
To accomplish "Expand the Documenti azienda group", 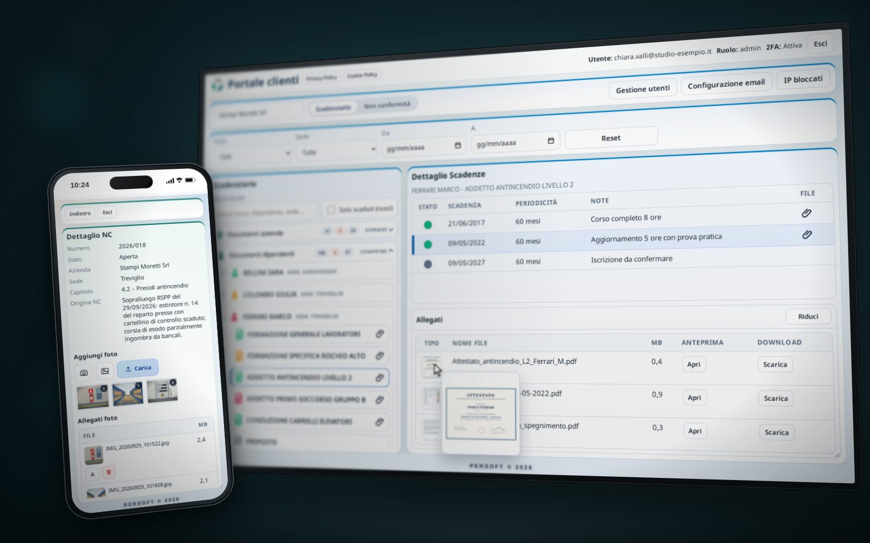I will tap(380, 230).
